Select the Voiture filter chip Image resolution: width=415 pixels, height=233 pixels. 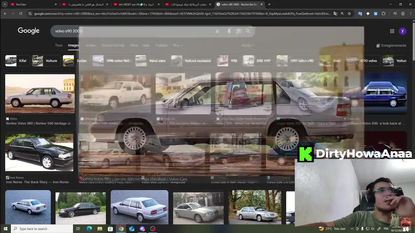click(x=46, y=61)
